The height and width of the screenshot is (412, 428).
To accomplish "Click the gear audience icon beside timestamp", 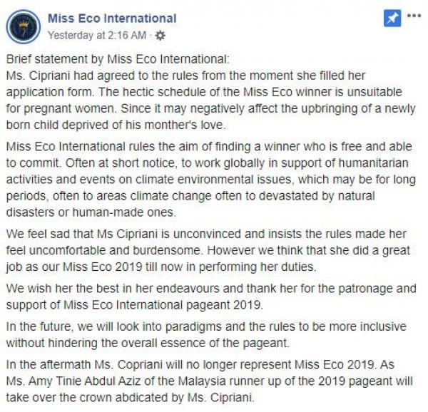I will click(160, 34).
